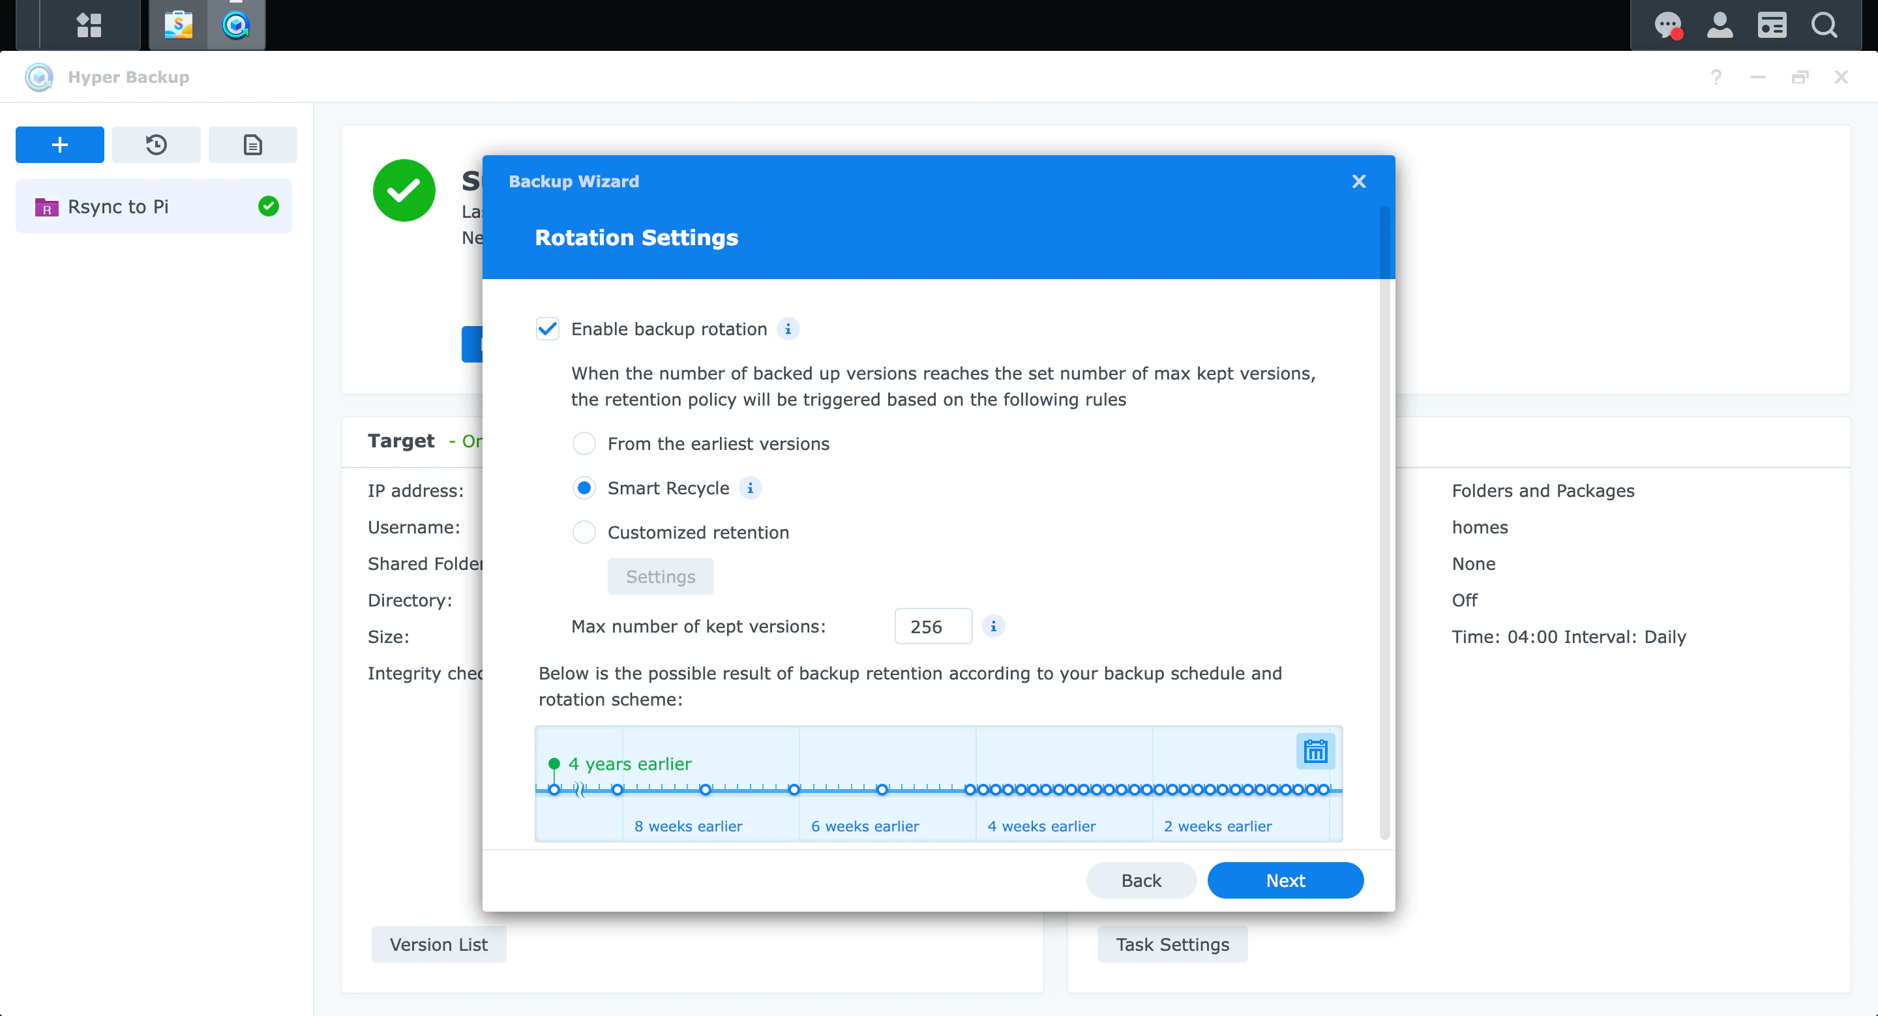Click the Back button to return
The height and width of the screenshot is (1016, 1878).
coord(1141,880)
